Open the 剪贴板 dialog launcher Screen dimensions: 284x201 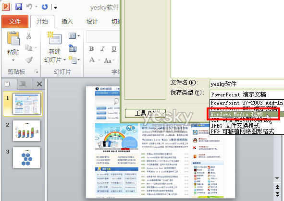(36, 71)
